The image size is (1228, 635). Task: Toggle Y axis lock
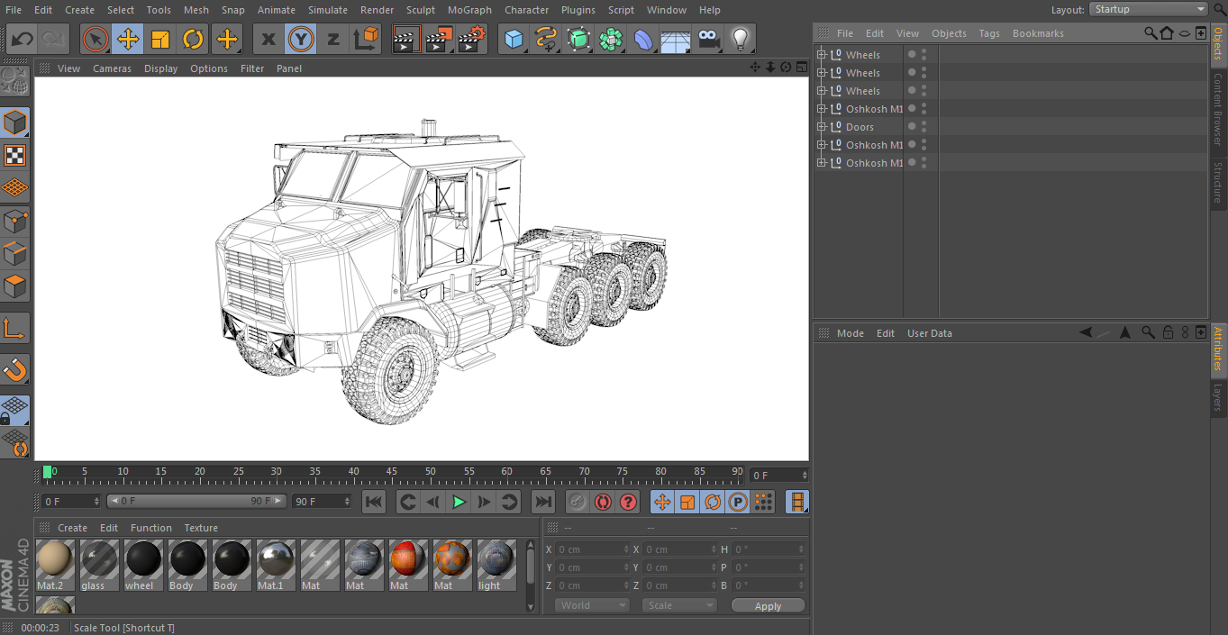coord(301,39)
